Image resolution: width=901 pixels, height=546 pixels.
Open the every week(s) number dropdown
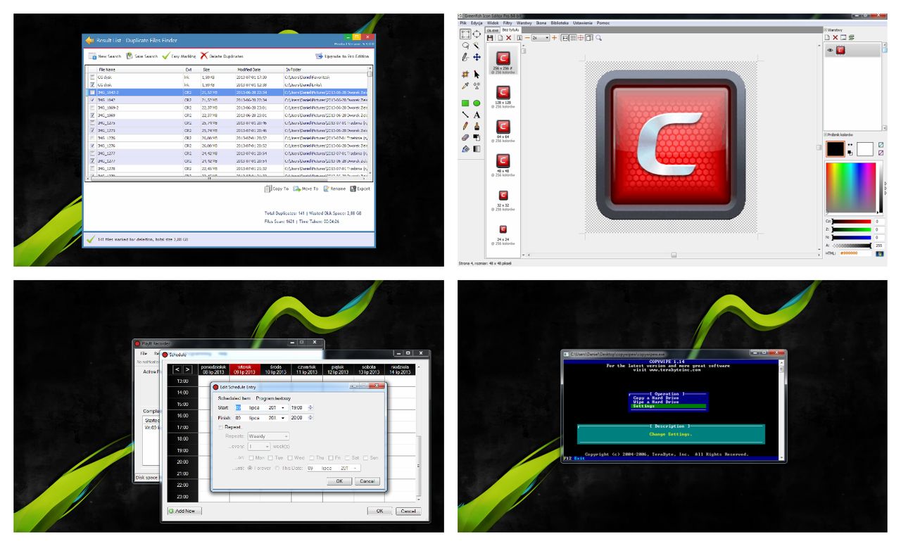(259, 446)
